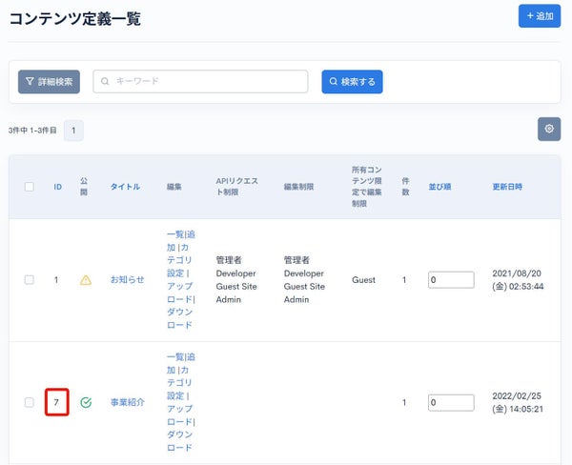
Task: Click the blue 追加 button
Action: (x=540, y=16)
